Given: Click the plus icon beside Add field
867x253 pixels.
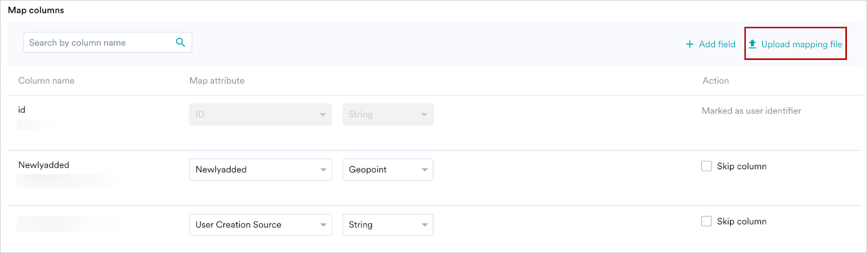Looking at the screenshot, I should pyautogui.click(x=689, y=44).
